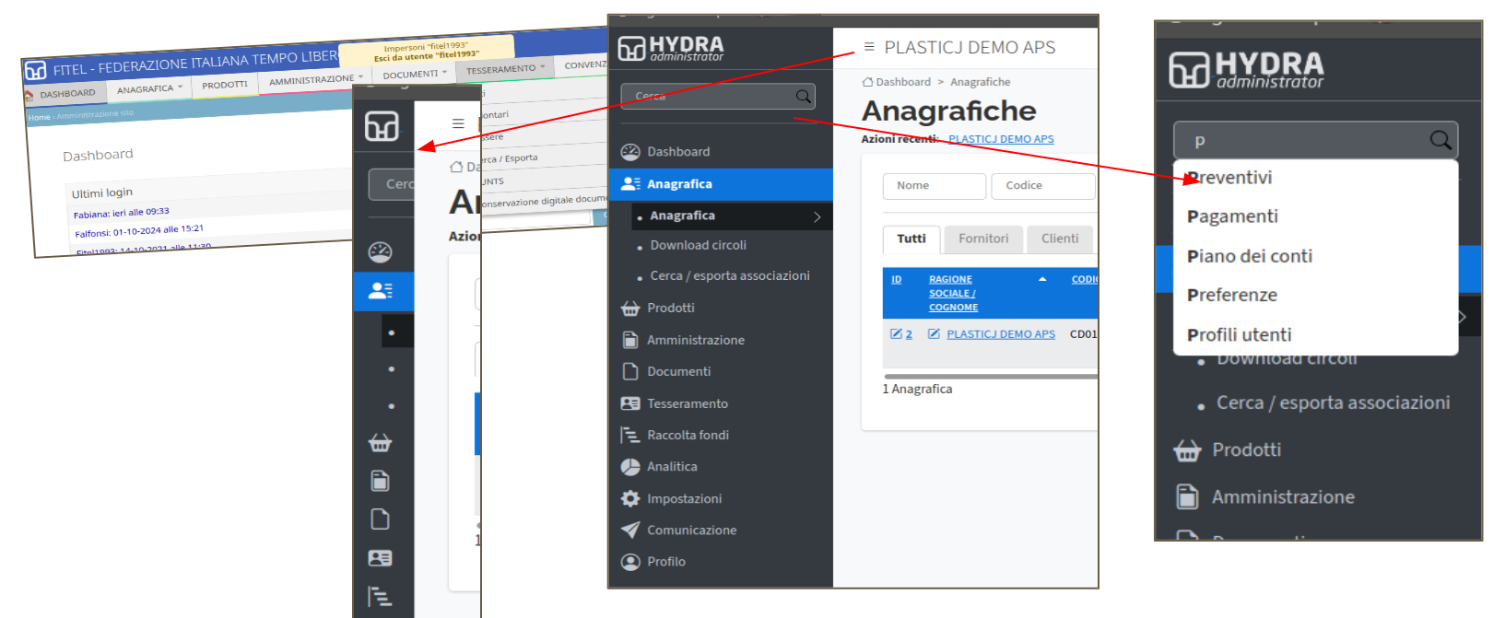
Task: Open the Fabiana login entry under Ultimi login
Action: [x=122, y=213]
